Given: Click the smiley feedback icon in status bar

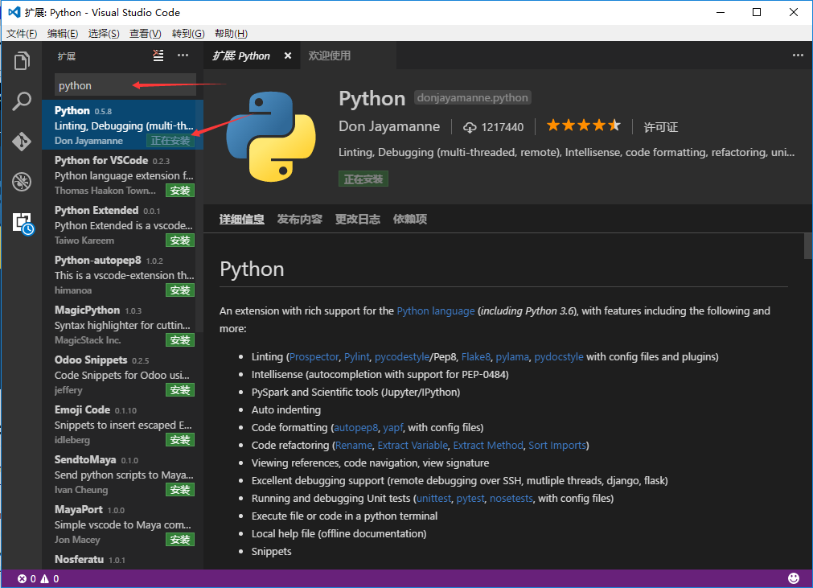Looking at the screenshot, I should (x=794, y=578).
